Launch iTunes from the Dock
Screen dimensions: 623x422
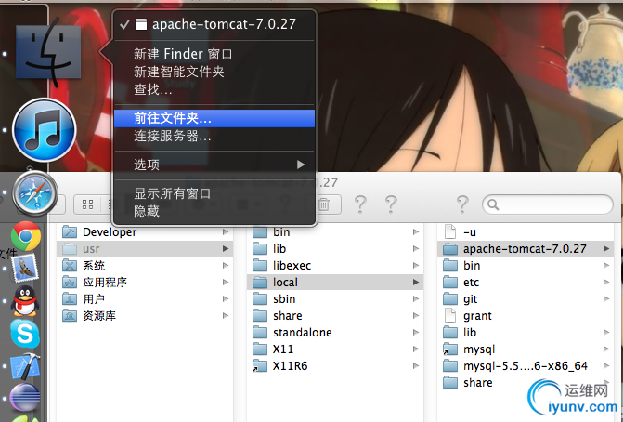45,130
